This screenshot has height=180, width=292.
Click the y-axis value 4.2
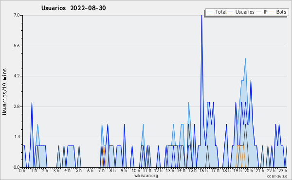pyautogui.click(x=17, y=76)
